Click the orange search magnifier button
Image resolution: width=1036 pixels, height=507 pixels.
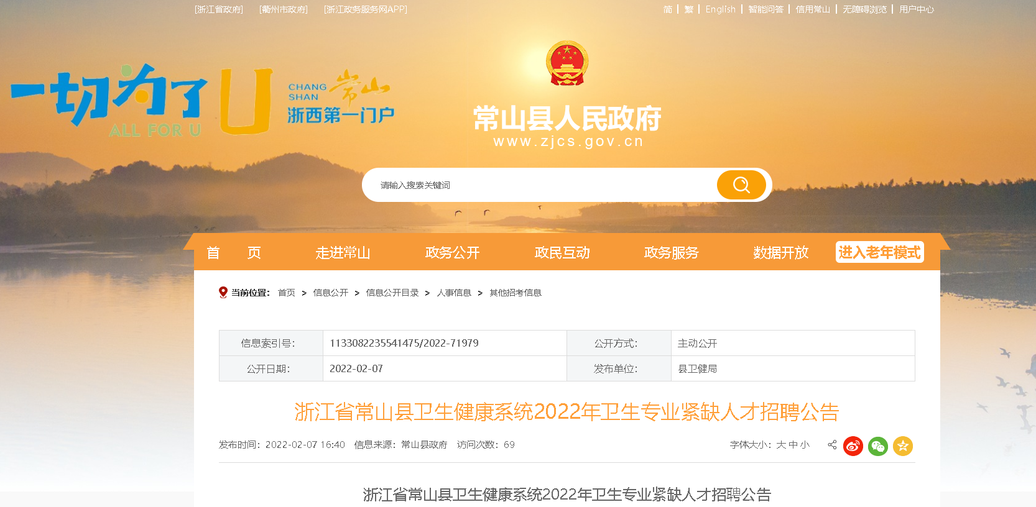(x=741, y=185)
